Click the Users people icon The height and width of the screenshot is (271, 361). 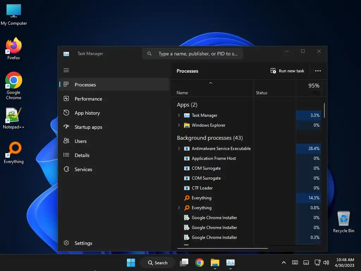[x=66, y=141]
